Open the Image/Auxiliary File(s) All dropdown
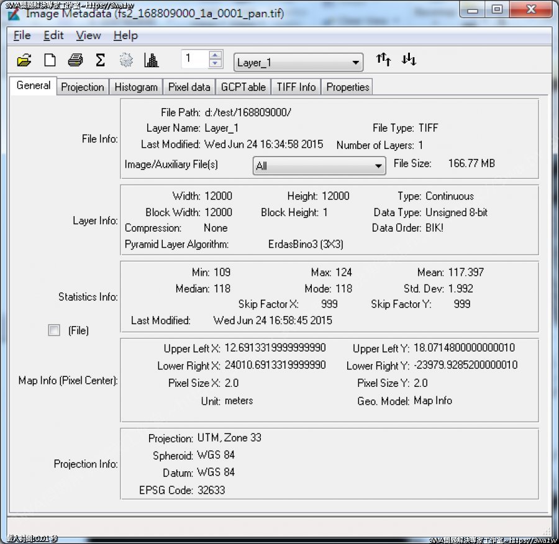This screenshot has height=544, width=559. coord(379,166)
